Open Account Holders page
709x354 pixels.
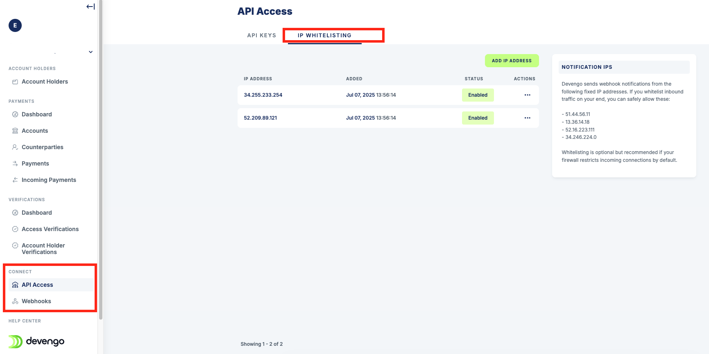45,82
